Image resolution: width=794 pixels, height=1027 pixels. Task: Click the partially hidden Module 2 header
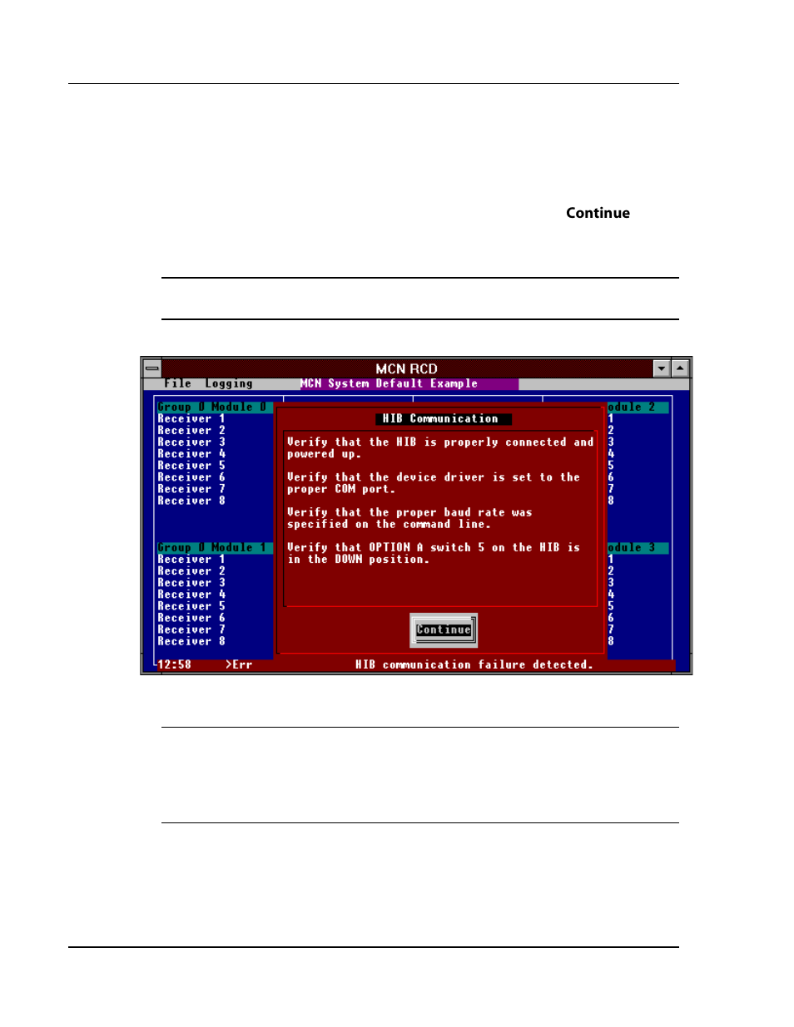[638, 407]
